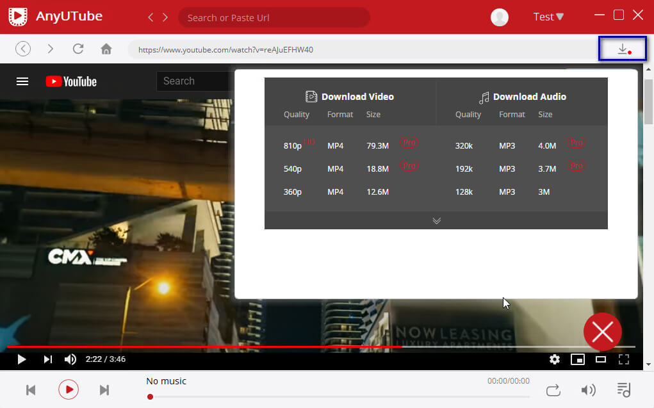The image size is (654, 408).
Task: Go back using the circled back arrow
Action: click(x=23, y=49)
